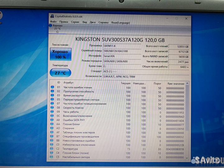Open the Справка menu
The image size is (224, 168).
pyautogui.click(x=103, y=22)
